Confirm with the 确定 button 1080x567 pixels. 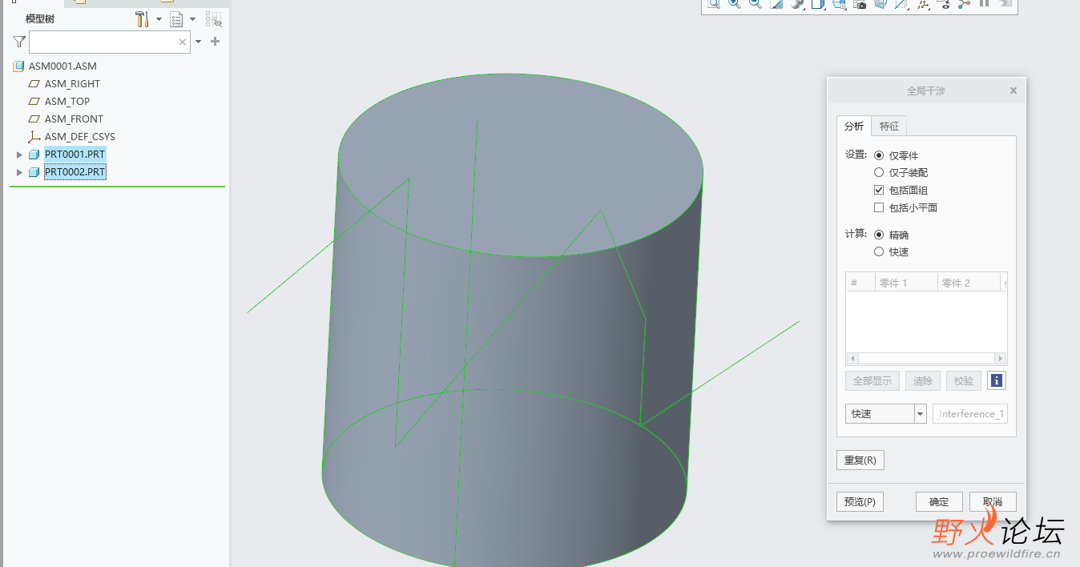pyautogui.click(x=939, y=502)
